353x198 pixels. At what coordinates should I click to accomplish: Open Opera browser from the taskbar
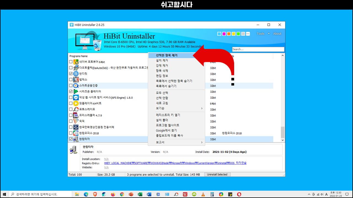click(239, 194)
